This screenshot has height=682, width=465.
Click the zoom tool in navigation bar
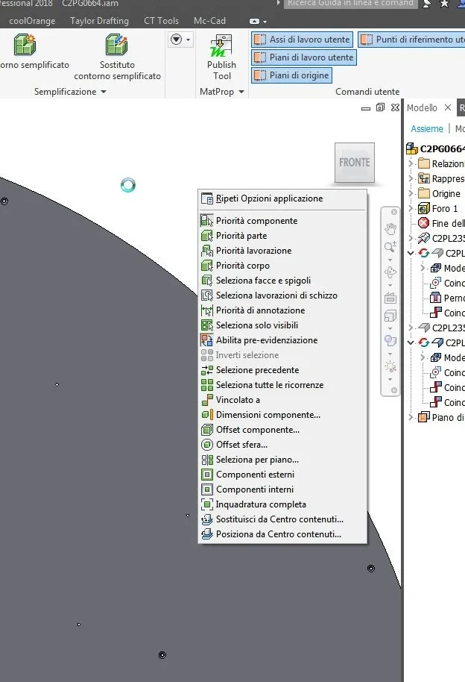point(390,247)
